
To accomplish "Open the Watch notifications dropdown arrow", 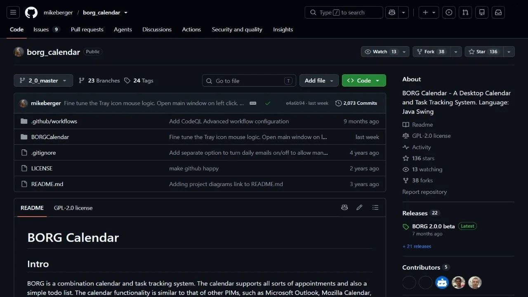I will (x=405, y=52).
